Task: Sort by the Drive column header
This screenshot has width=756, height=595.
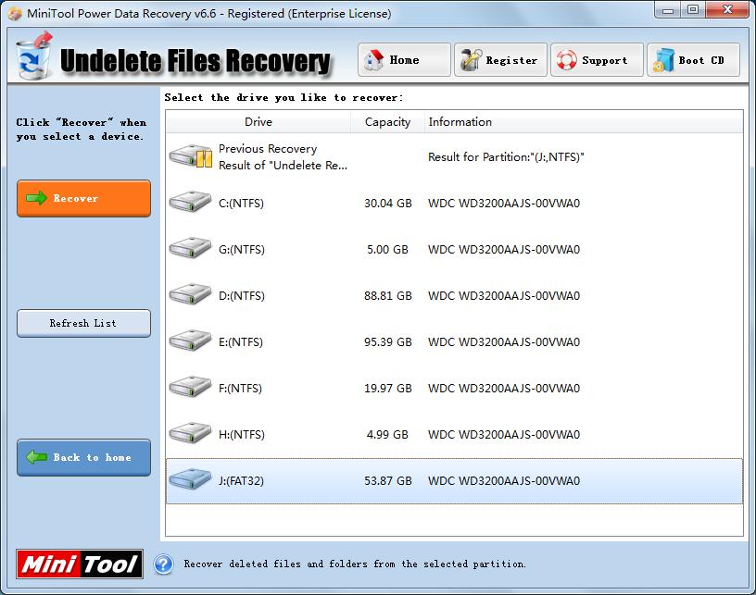Action: (258, 122)
